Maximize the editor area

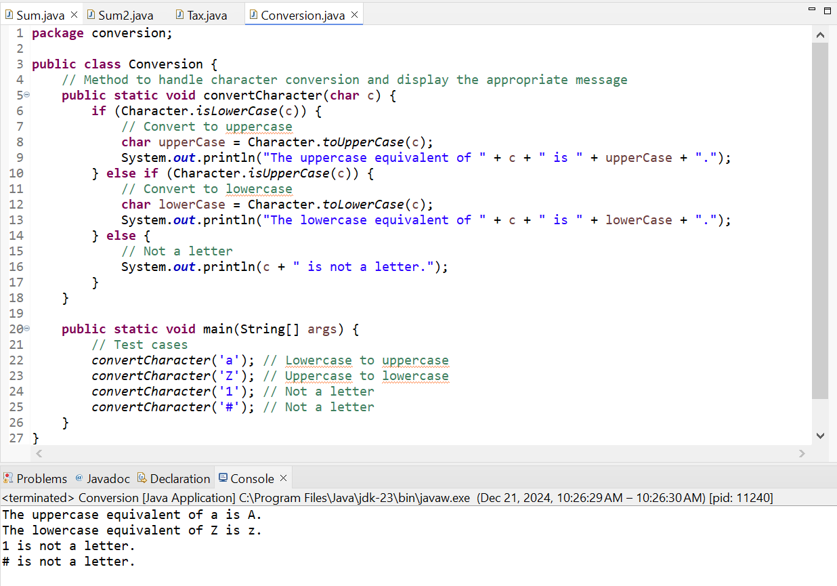[x=826, y=11]
